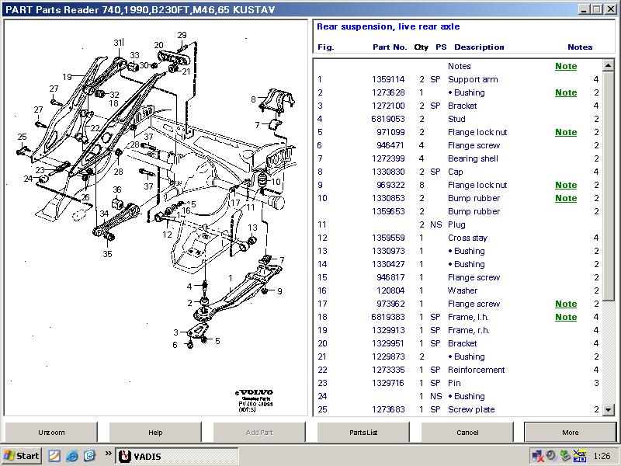
Task: Click the system tray clock showing 1:26
Action: point(602,456)
